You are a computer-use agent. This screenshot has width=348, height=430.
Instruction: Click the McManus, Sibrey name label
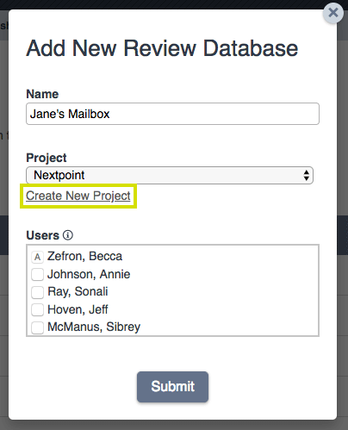point(94,327)
